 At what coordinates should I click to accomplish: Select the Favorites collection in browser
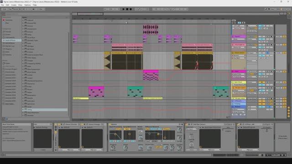click(x=9, y=20)
